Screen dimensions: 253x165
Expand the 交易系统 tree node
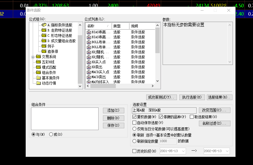click(33, 57)
